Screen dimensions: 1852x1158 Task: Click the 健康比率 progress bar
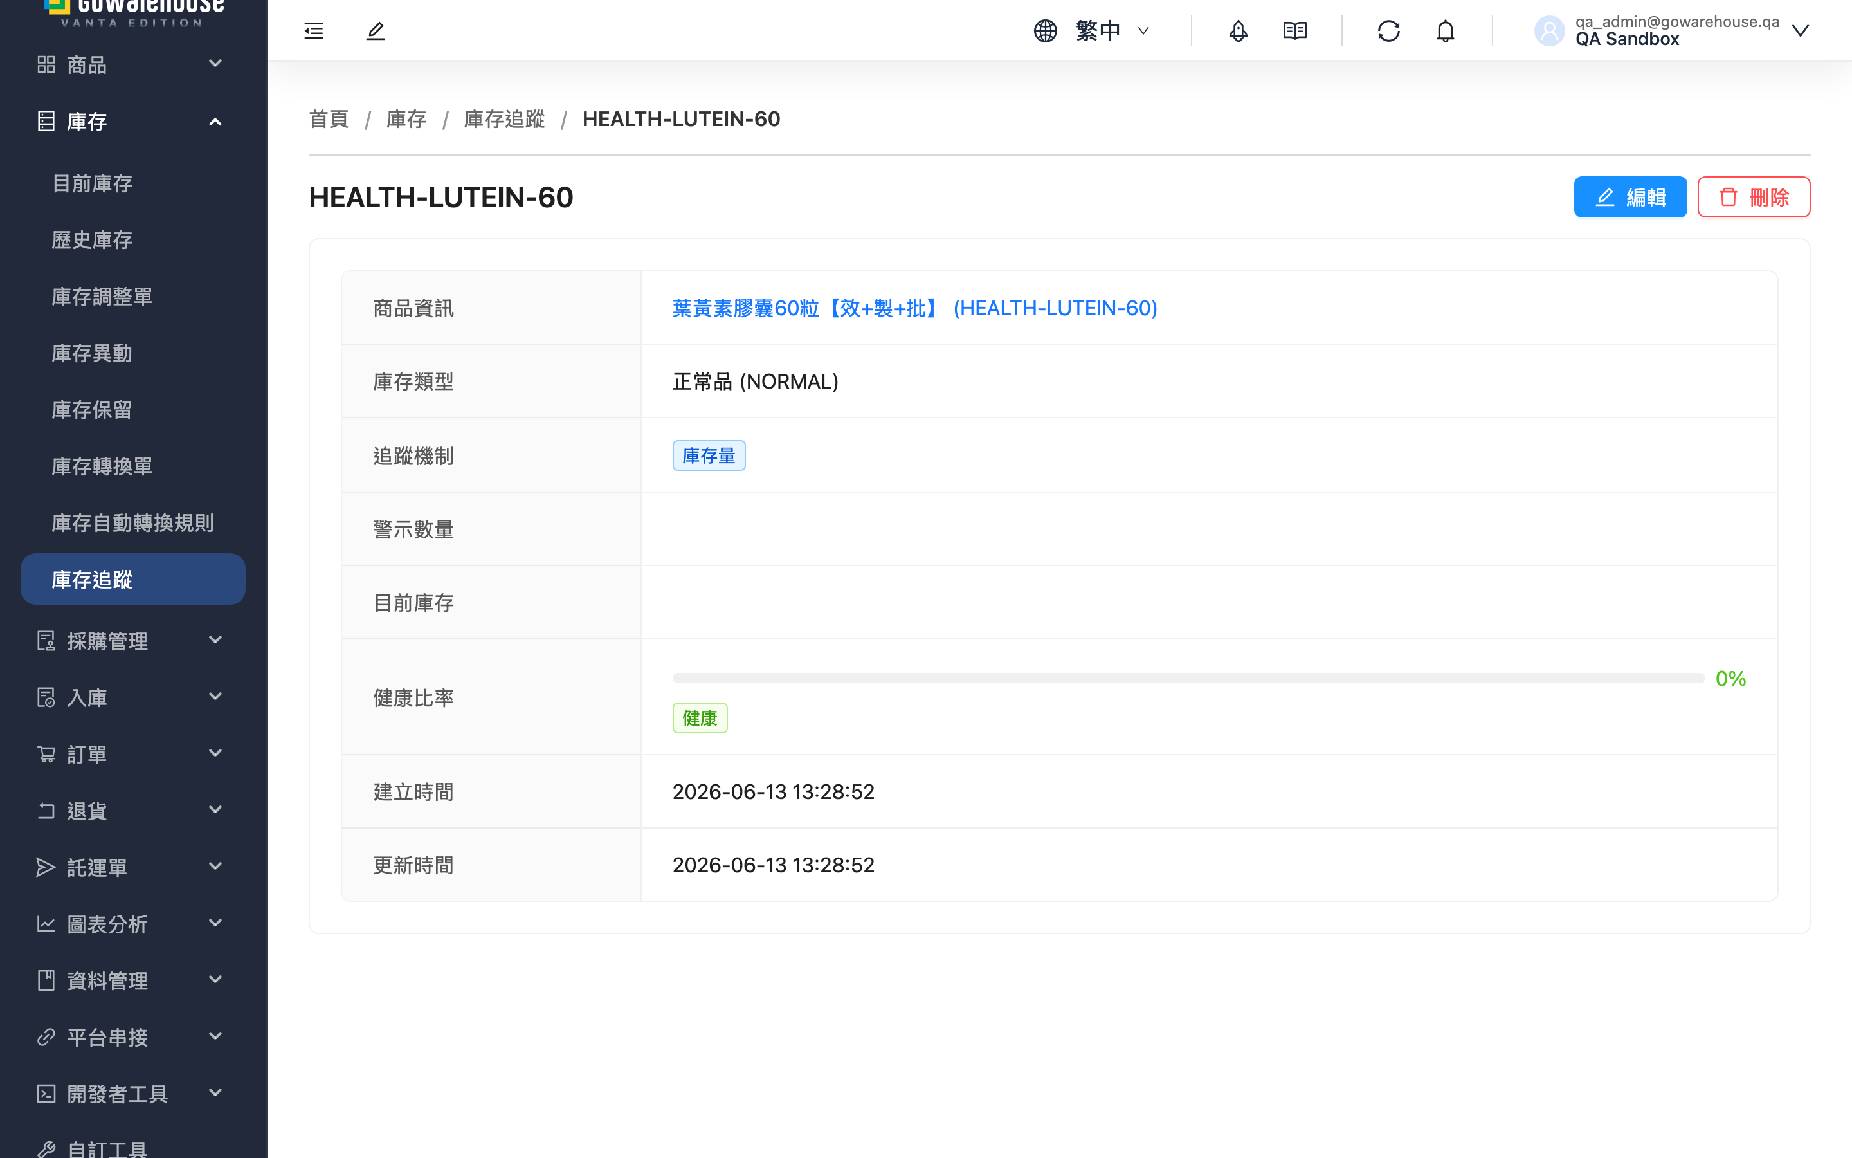[x=1188, y=679]
